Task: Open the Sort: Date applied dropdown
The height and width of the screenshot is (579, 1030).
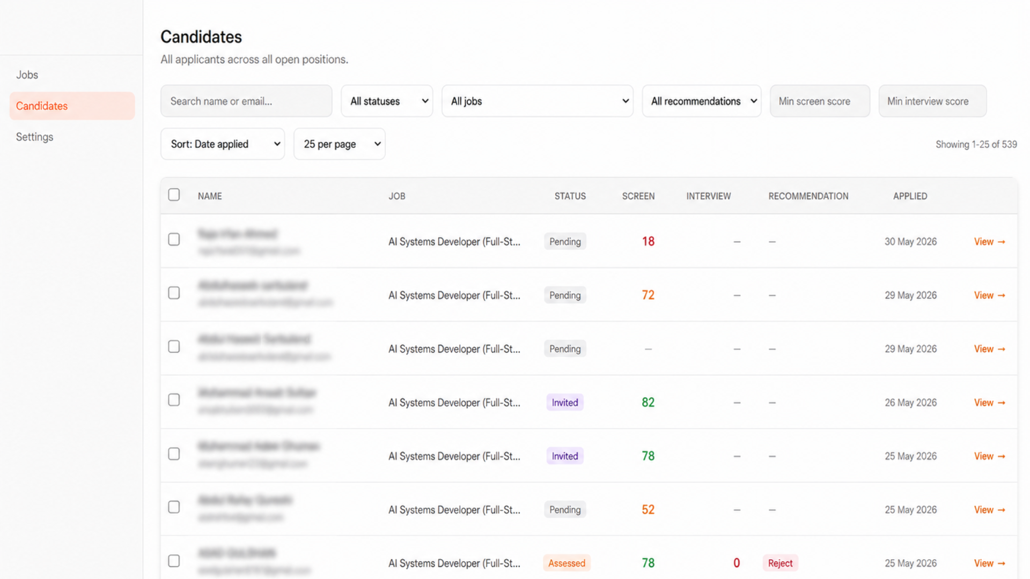Action: coord(223,144)
